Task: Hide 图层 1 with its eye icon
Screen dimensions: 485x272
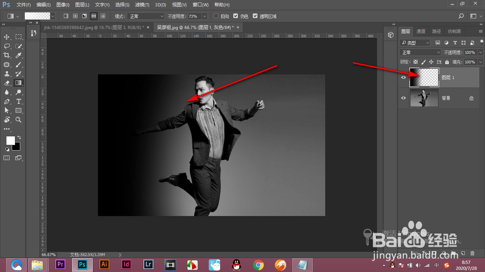Action: click(x=403, y=78)
